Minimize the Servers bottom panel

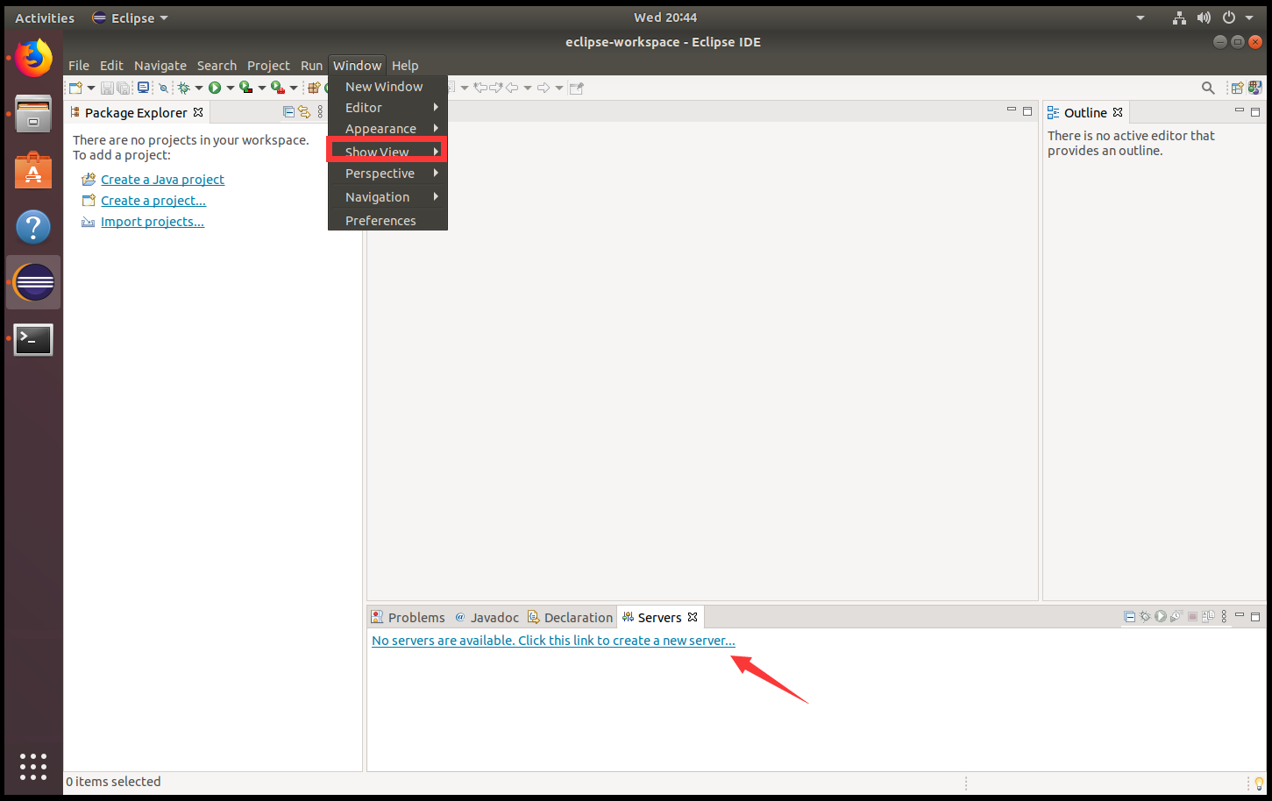click(x=1240, y=614)
